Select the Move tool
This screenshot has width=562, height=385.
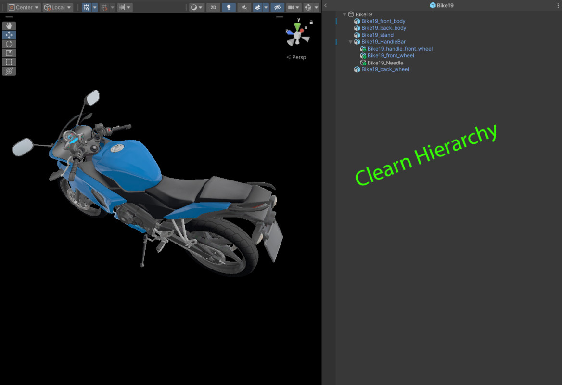point(9,34)
